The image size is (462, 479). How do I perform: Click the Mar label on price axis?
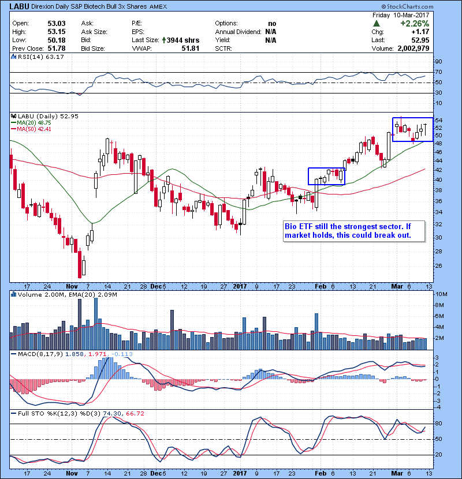(397, 287)
